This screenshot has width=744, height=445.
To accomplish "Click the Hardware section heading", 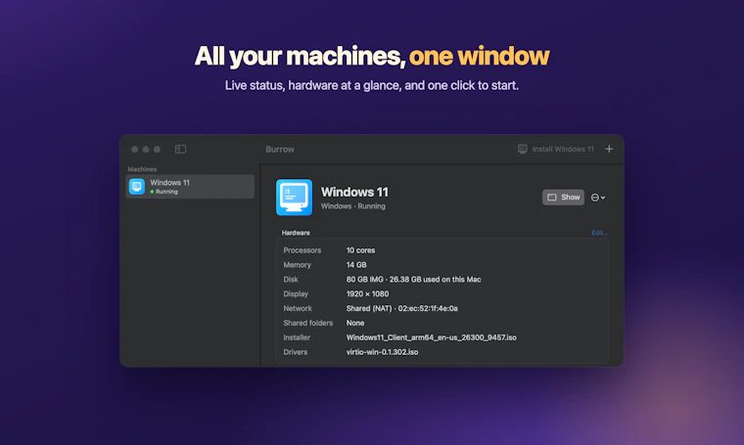I will pyautogui.click(x=296, y=233).
